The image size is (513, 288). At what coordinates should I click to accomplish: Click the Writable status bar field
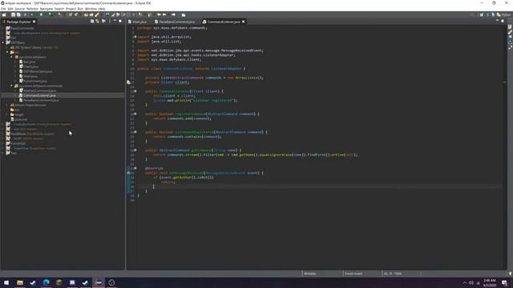click(310, 274)
